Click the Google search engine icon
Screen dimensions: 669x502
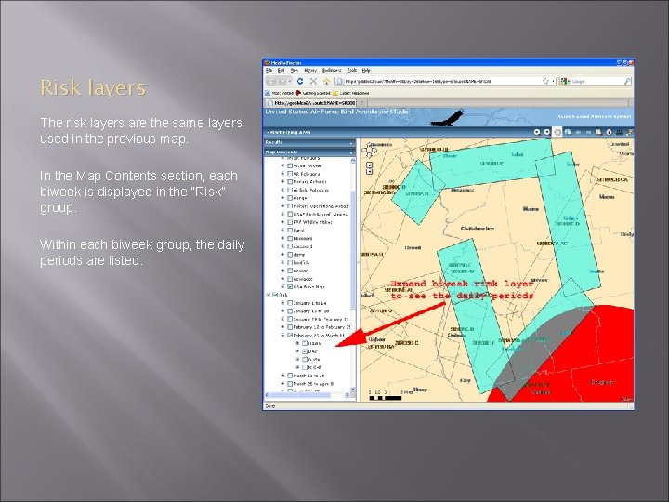tap(564, 81)
